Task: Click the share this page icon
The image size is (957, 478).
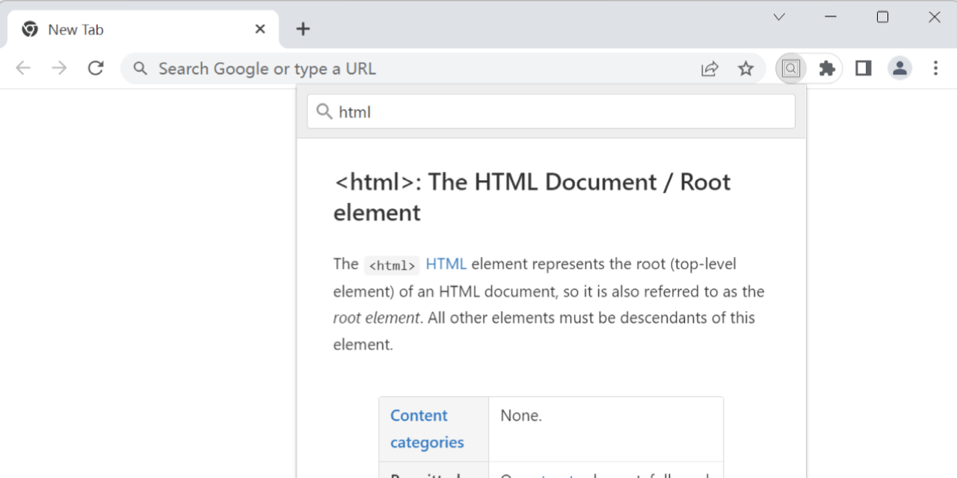Action: 710,69
